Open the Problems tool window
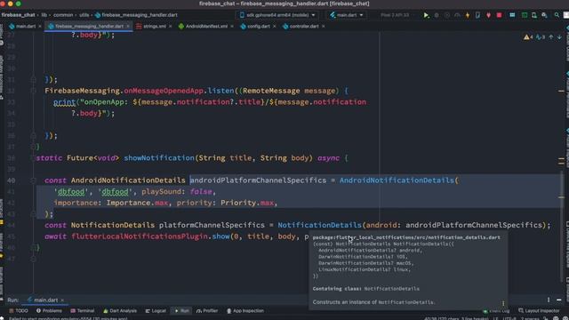The height and width of the screenshot is (320, 569). point(49,311)
